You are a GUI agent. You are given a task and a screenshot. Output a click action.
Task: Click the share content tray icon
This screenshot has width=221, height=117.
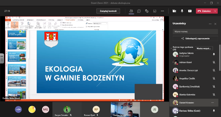[190, 11]
